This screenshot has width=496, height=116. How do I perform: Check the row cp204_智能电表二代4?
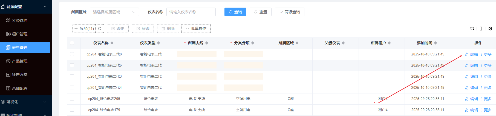pos(72,87)
